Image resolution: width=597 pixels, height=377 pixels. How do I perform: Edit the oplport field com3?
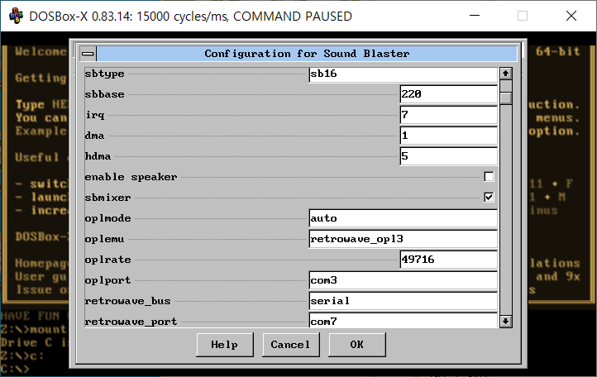pos(404,280)
